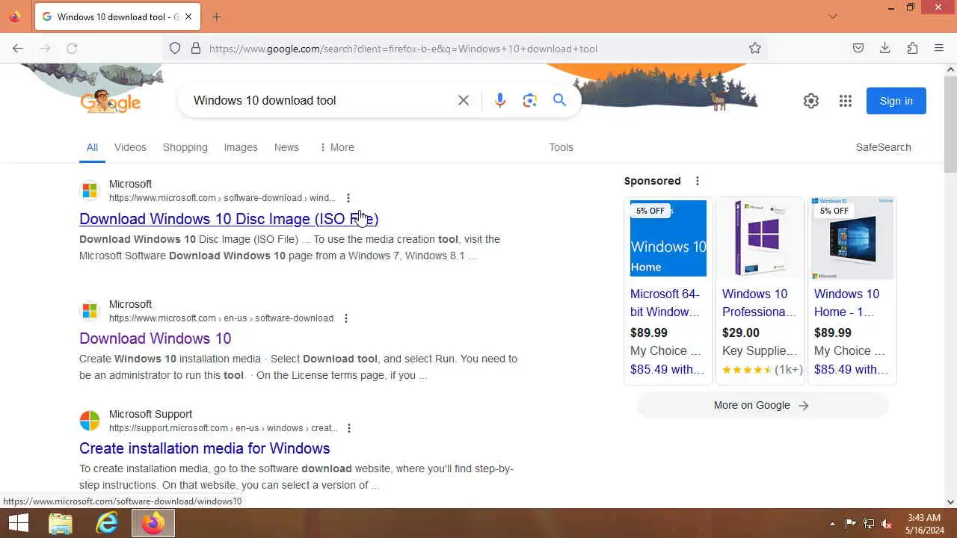Image resolution: width=957 pixels, height=538 pixels.
Task: Open the Firefox hamburger application menu
Action: 939,49
